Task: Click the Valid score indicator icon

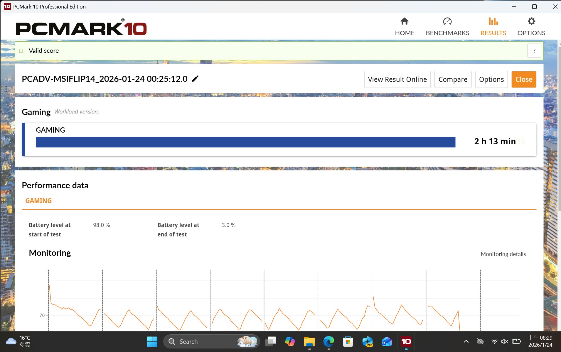Action: tap(21, 51)
